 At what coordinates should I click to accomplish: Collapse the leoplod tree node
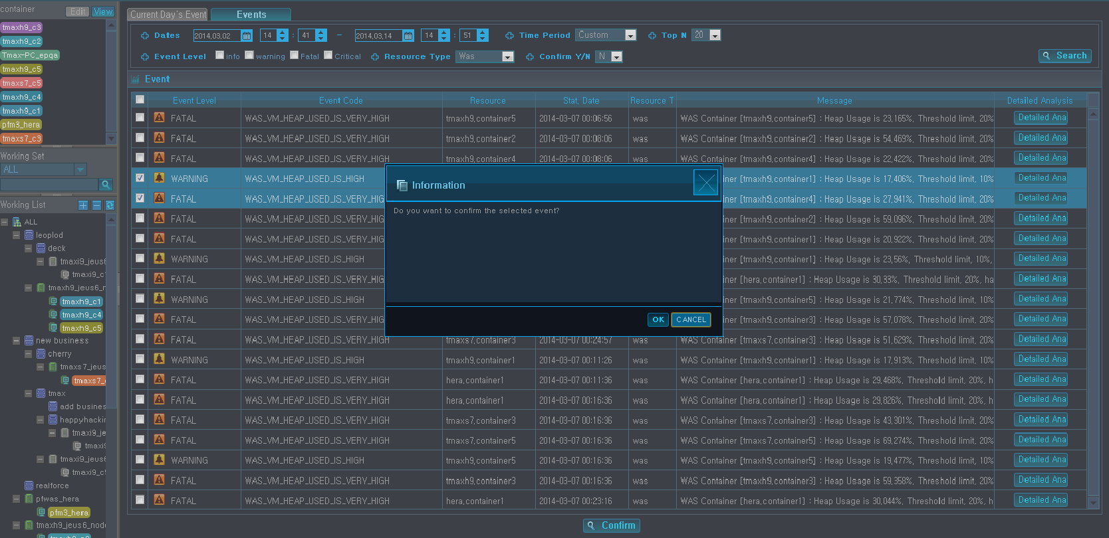pyautogui.click(x=16, y=235)
